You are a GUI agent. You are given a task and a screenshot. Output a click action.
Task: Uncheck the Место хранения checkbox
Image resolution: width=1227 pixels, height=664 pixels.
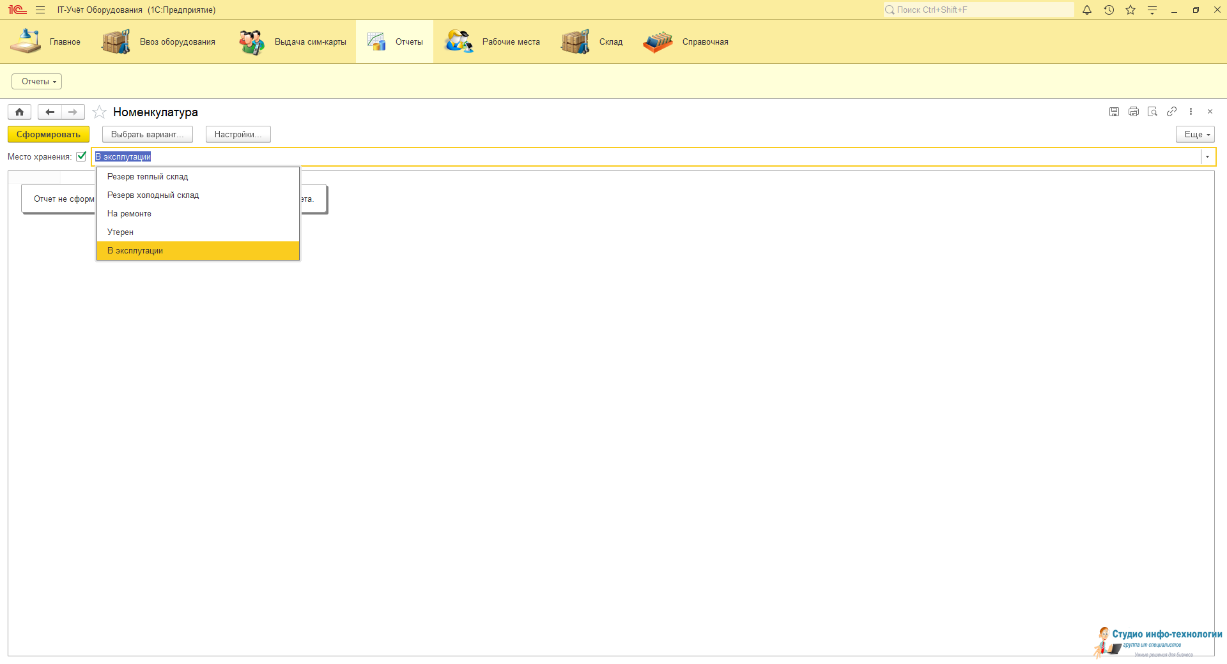pos(81,156)
